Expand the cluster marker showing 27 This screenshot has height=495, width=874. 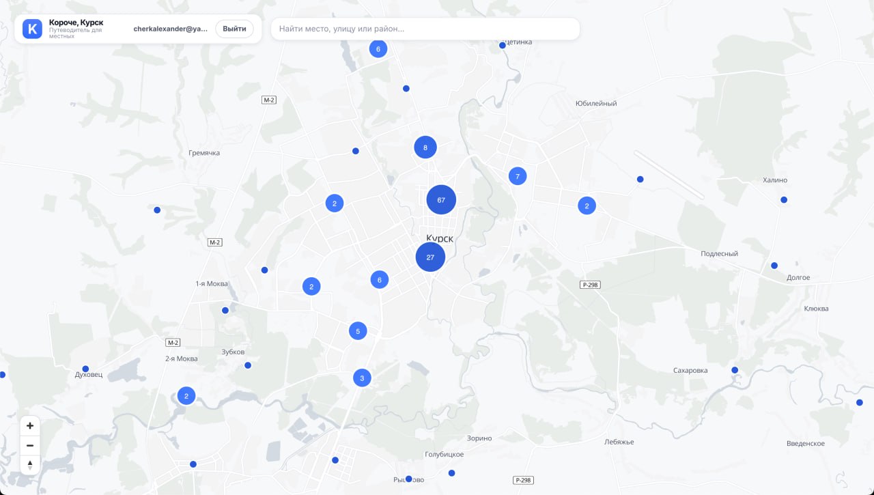tap(430, 257)
